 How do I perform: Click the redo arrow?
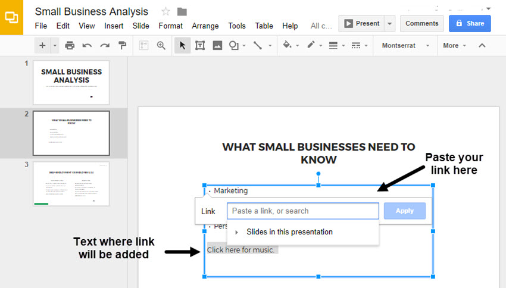tap(105, 45)
